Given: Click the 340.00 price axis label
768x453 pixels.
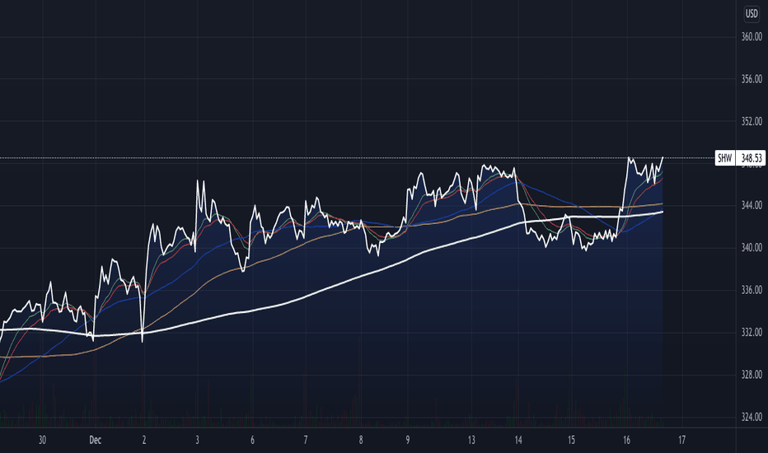Looking at the screenshot, I should point(752,248).
